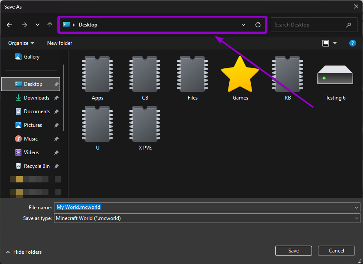Viewport: 363px width, 264px height.
Task: Click New folder in toolbar
Action: pos(60,43)
